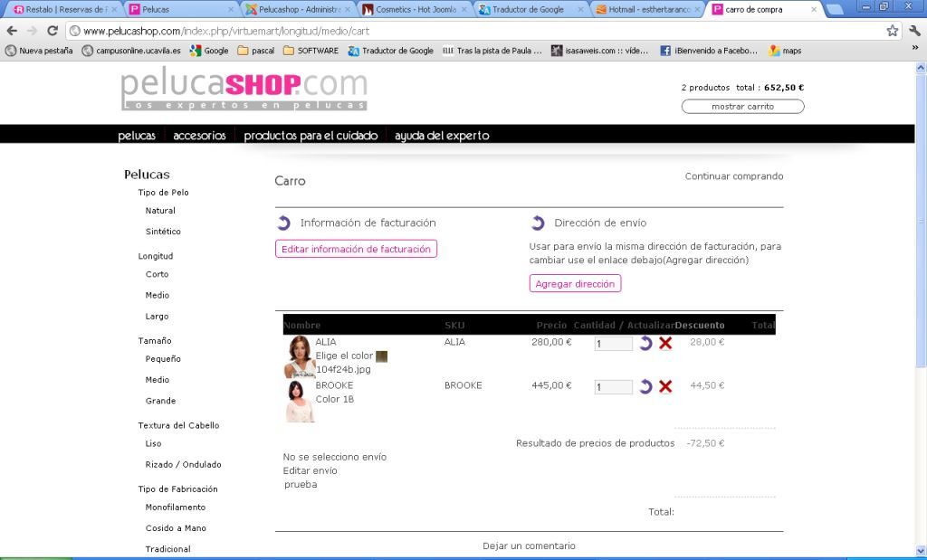927x560 pixels.
Task: Remove ALIA from cart with red X
Action: point(665,343)
